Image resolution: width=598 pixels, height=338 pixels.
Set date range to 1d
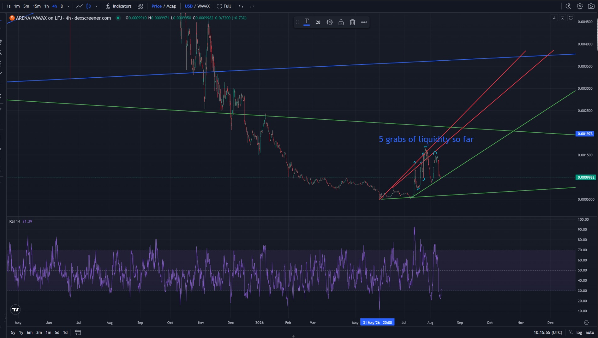pyautogui.click(x=65, y=332)
